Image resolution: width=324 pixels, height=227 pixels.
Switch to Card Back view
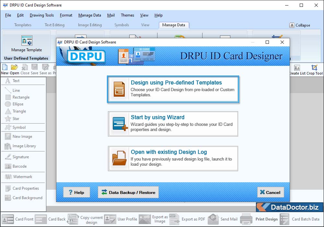50,219
